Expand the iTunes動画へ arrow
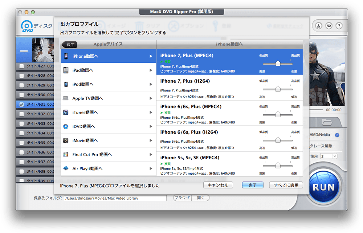363x233 pixels. click(151, 113)
